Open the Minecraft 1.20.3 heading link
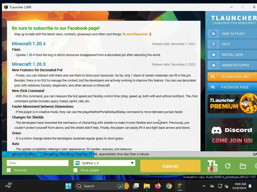257x192 pixels. click(29, 64)
